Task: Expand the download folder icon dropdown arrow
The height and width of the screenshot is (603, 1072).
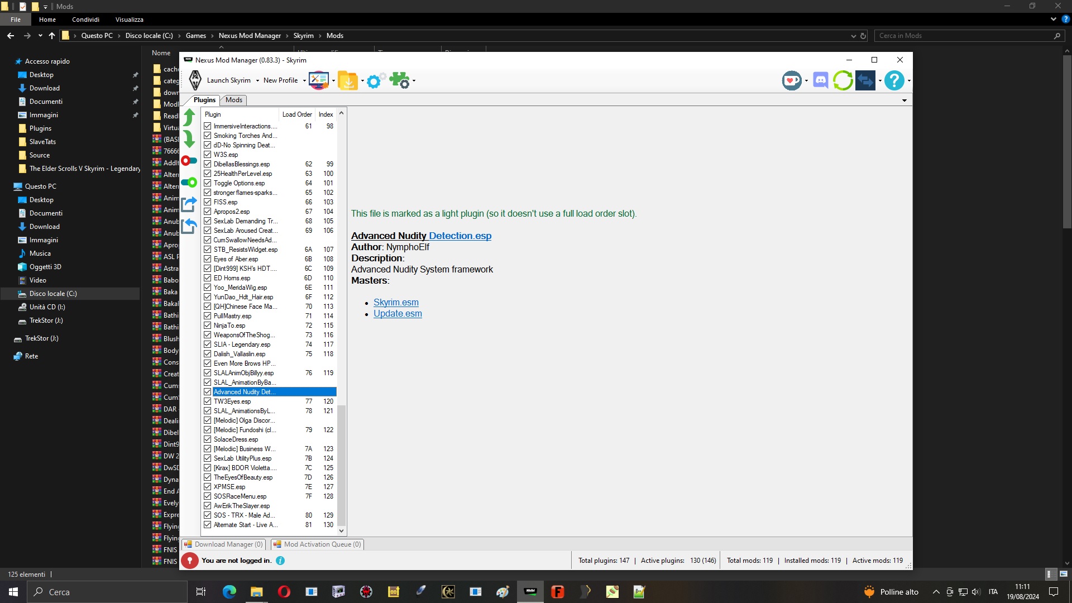Action: pyautogui.click(x=362, y=81)
